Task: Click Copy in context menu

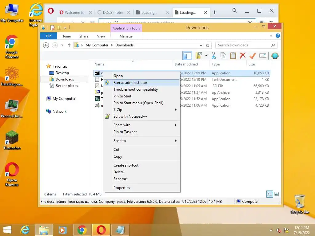Action: point(142,156)
